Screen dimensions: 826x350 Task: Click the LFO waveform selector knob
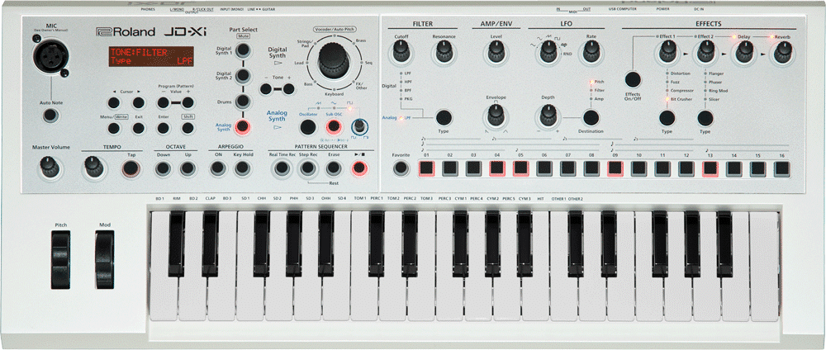pyautogui.click(x=549, y=51)
